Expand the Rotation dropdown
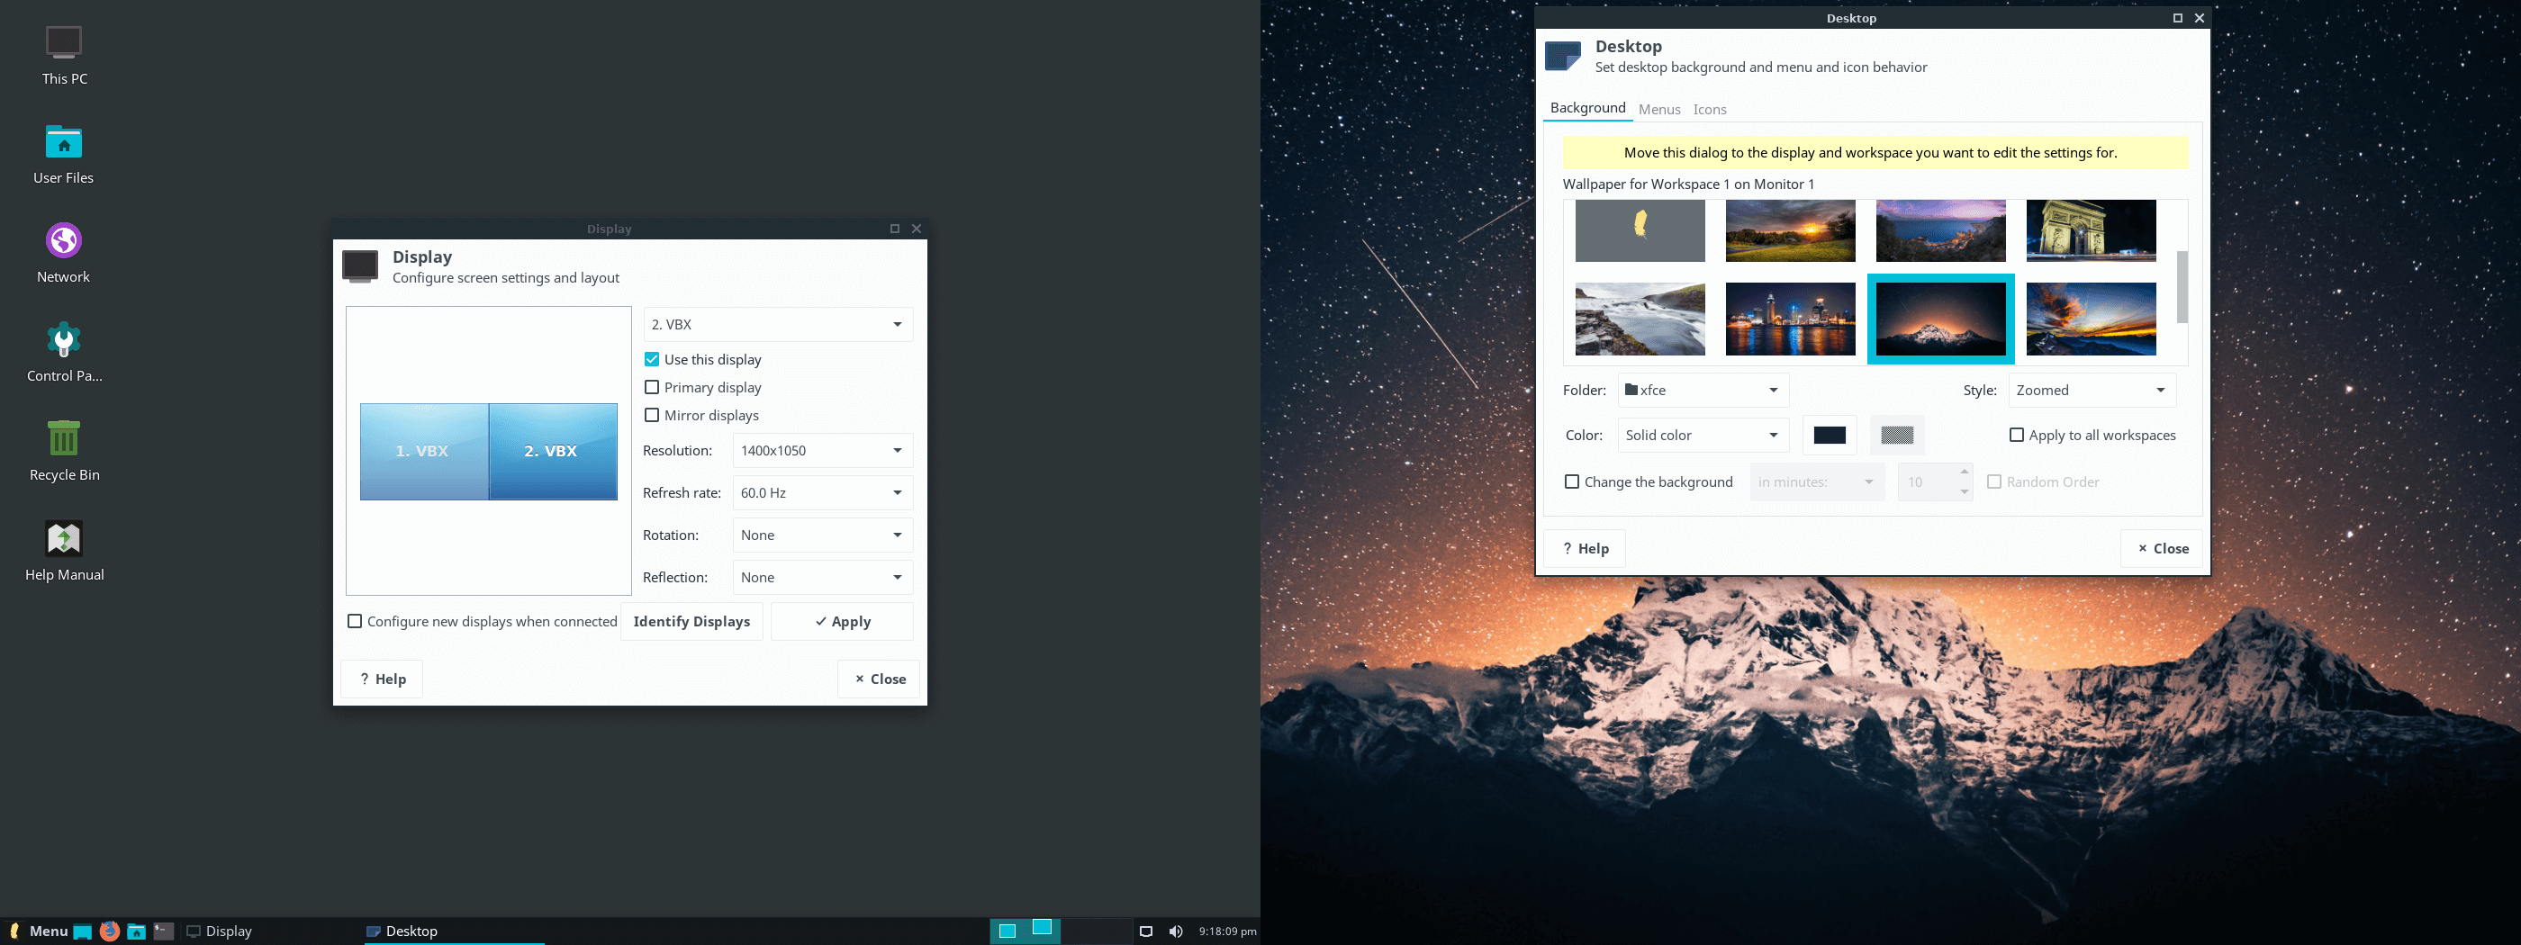The image size is (2521, 945). [x=822, y=535]
